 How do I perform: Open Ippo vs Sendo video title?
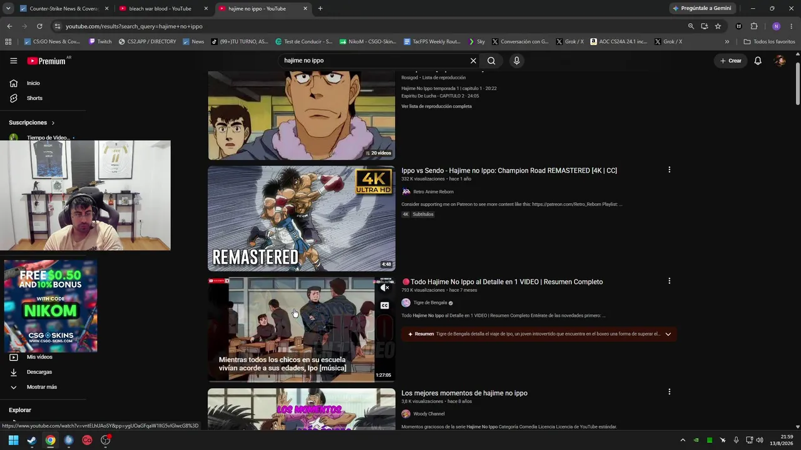509,171
